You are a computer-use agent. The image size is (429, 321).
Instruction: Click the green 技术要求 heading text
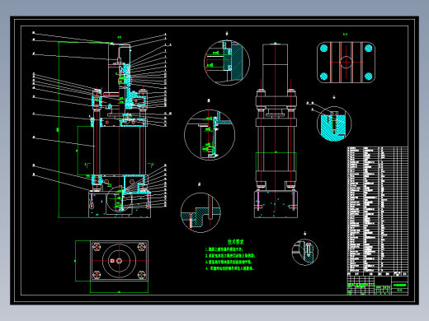pos(235,242)
